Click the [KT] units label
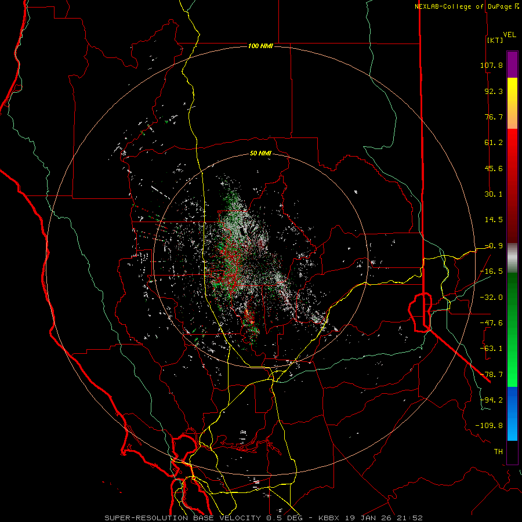Image resolution: width=522 pixels, height=522 pixels. (495, 40)
